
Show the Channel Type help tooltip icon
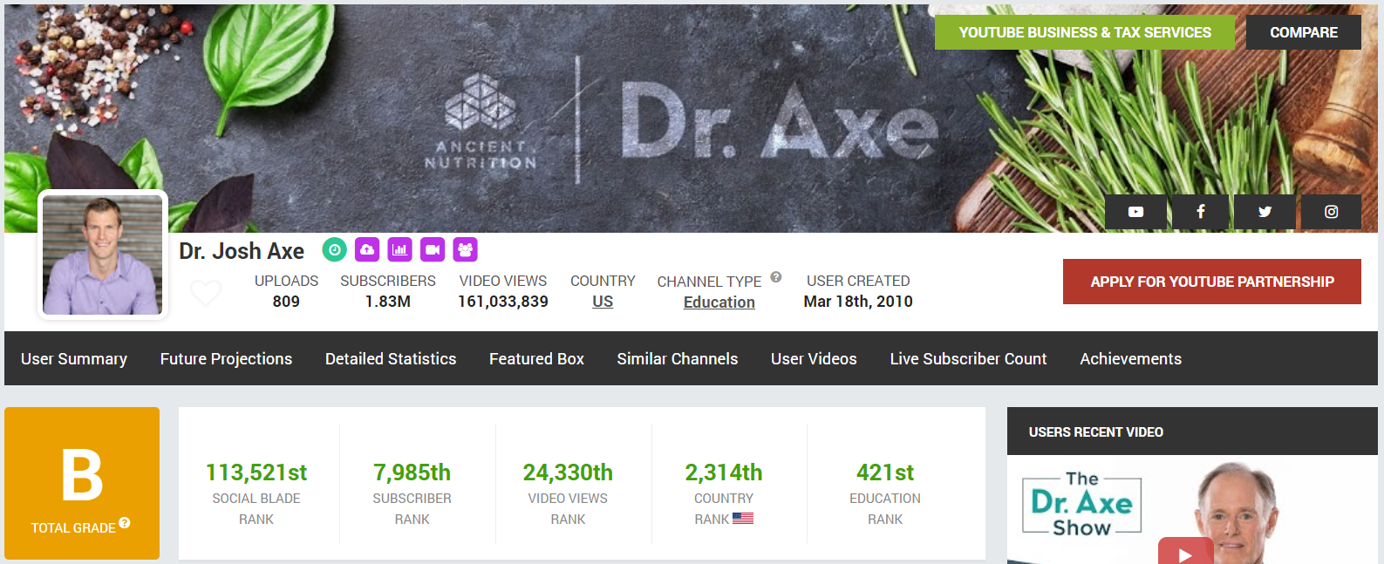click(x=776, y=277)
